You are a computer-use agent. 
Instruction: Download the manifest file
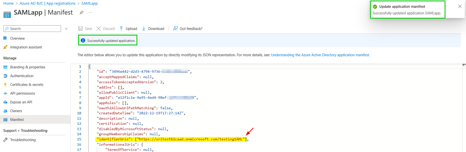(153, 29)
